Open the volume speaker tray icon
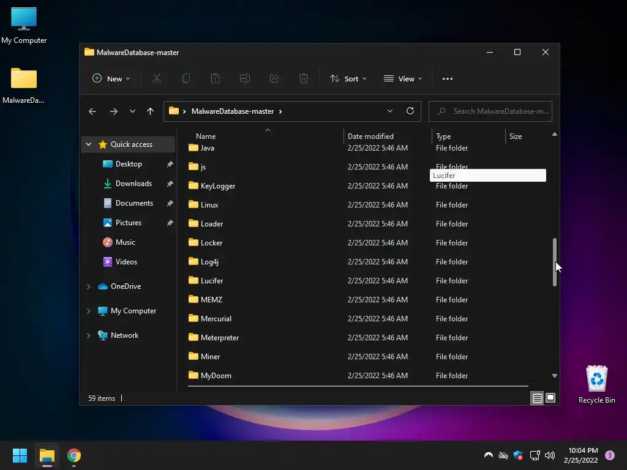Screen dimensions: 627x470 [550, 455]
